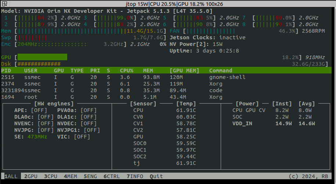Click the CPU 8 bar showing 90.1%
This screenshot has width=336, height=184.
pyautogui.click(x=274, y=24)
